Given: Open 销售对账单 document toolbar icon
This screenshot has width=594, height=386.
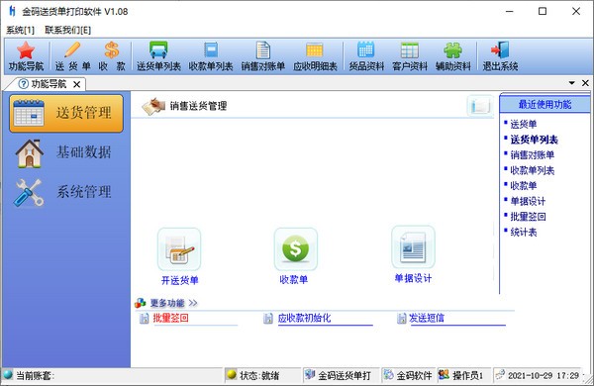Looking at the screenshot, I should tap(263, 56).
